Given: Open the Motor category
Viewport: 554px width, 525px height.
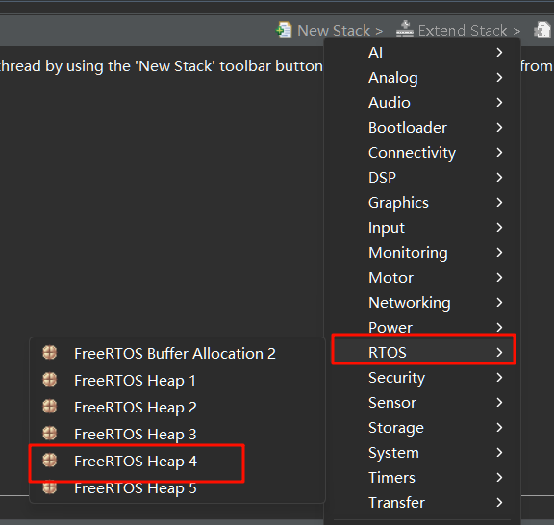Looking at the screenshot, I should (422, 278).
